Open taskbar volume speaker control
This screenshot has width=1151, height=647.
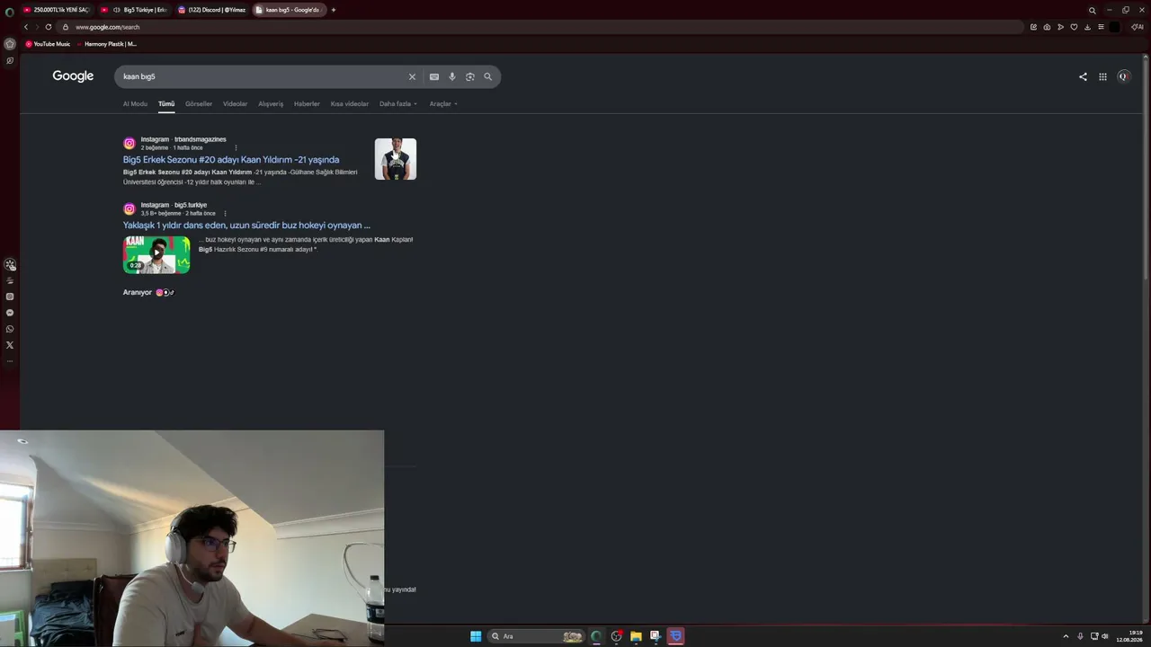[1105, 636]
